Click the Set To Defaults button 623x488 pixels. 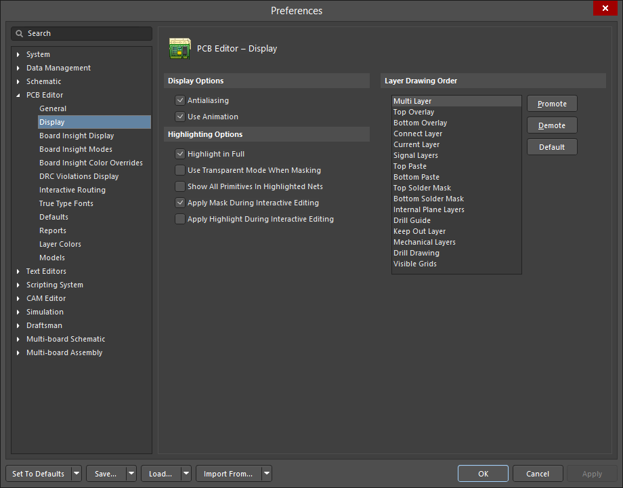[39, 474]
